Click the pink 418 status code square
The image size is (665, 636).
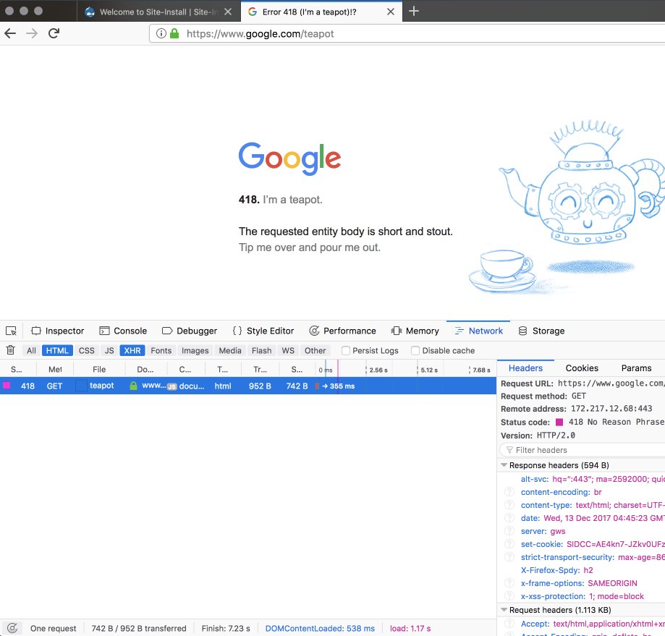[559, 422]
